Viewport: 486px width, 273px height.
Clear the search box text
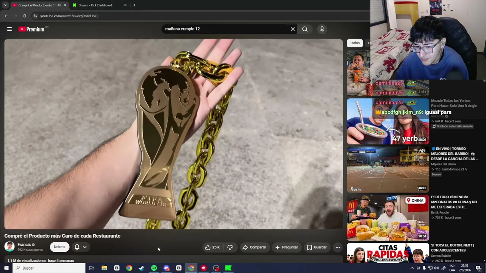293,29
